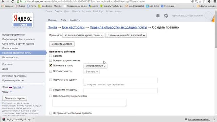Screen dimensions: 217x122
Task: Check Поставить метку checkbox
Action: 51,71
